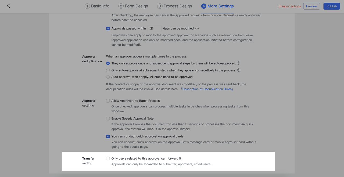Disable quick approval on approval cards

(108, 136)
